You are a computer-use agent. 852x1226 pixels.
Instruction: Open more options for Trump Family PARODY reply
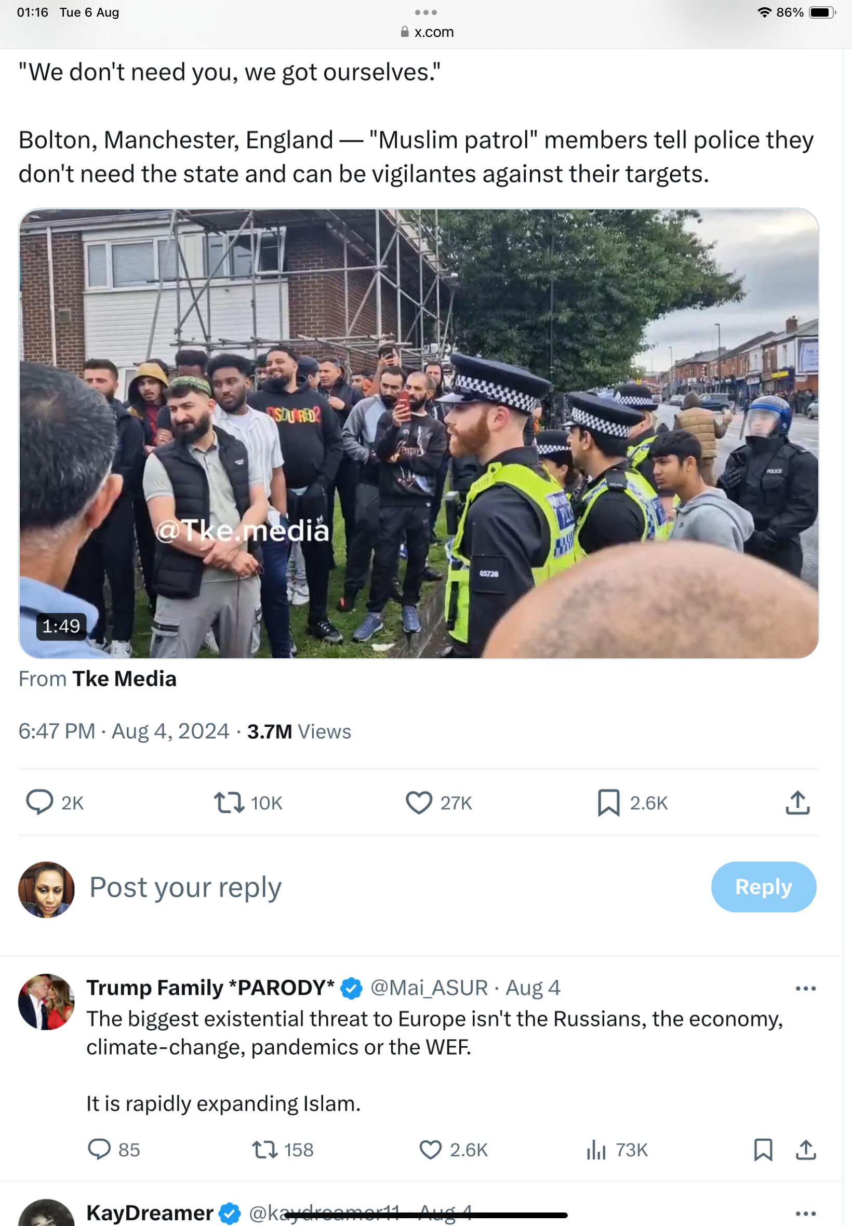(805, 988)
